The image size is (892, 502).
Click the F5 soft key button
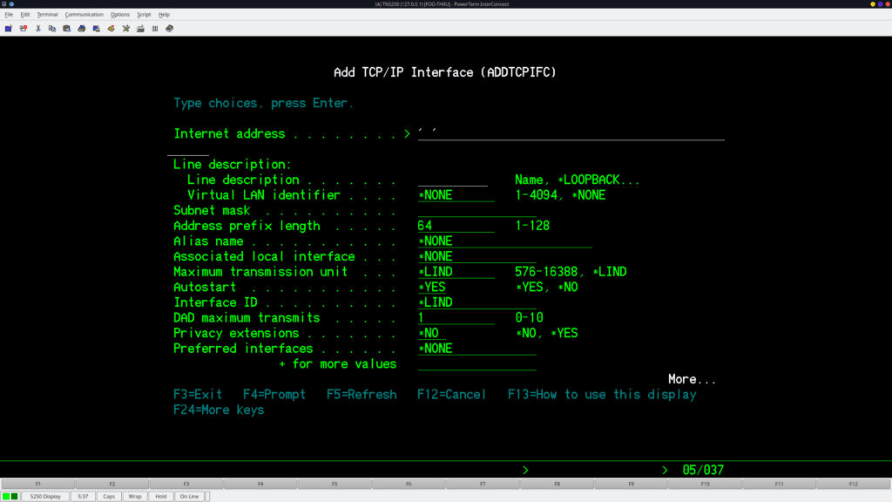click(x=334, y=484)
